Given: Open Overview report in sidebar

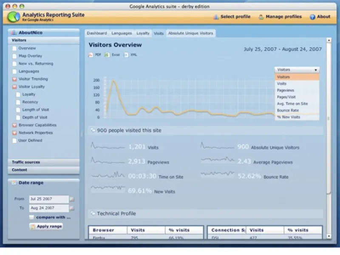Looking at the screenshot, I should 27,48.
